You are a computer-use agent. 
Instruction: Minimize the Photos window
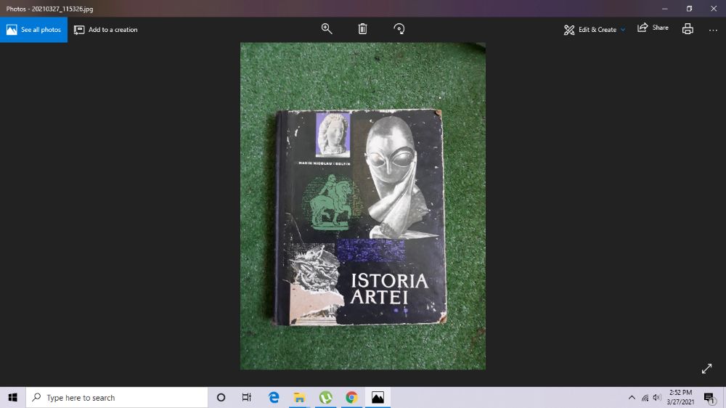(x=665, y=8)
